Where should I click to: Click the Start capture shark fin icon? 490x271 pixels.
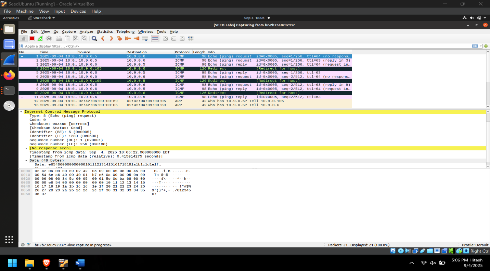[x=23, y=39]
